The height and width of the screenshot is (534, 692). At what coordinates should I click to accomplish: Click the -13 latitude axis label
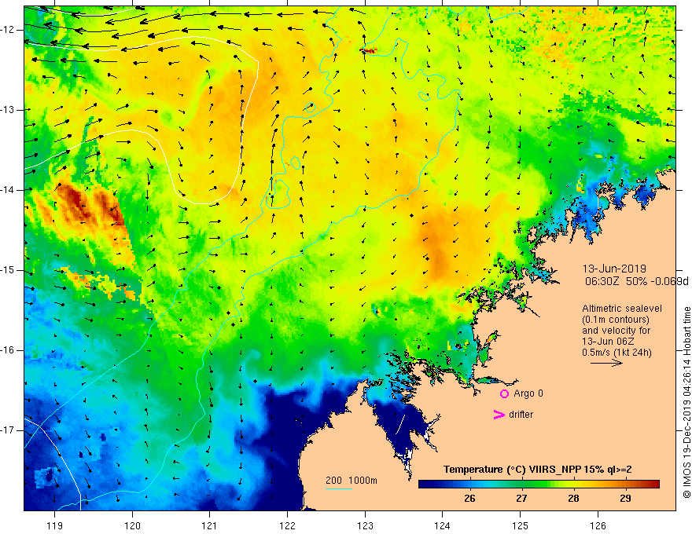pos(9,110)
